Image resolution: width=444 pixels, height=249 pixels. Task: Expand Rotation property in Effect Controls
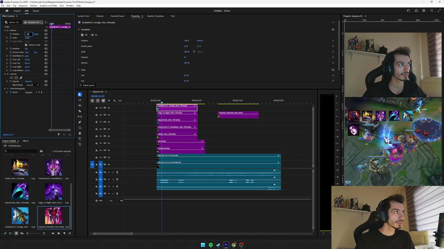(x=7, y=49)
